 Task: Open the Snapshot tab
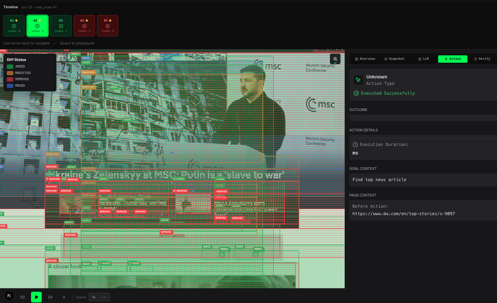[394, 59]
